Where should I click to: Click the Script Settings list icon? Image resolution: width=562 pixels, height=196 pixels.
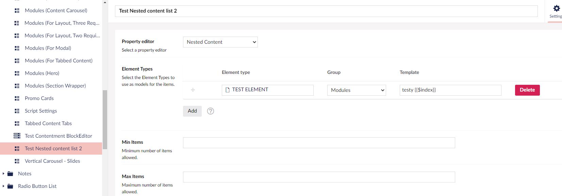point(17,111)
